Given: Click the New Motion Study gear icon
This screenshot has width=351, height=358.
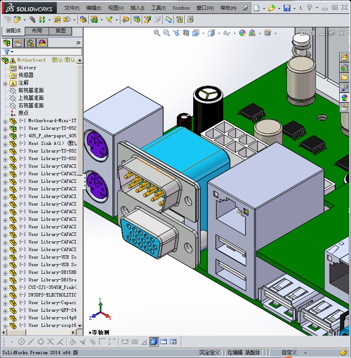Looking at the screenshot, I should click(x=125, y=20).
